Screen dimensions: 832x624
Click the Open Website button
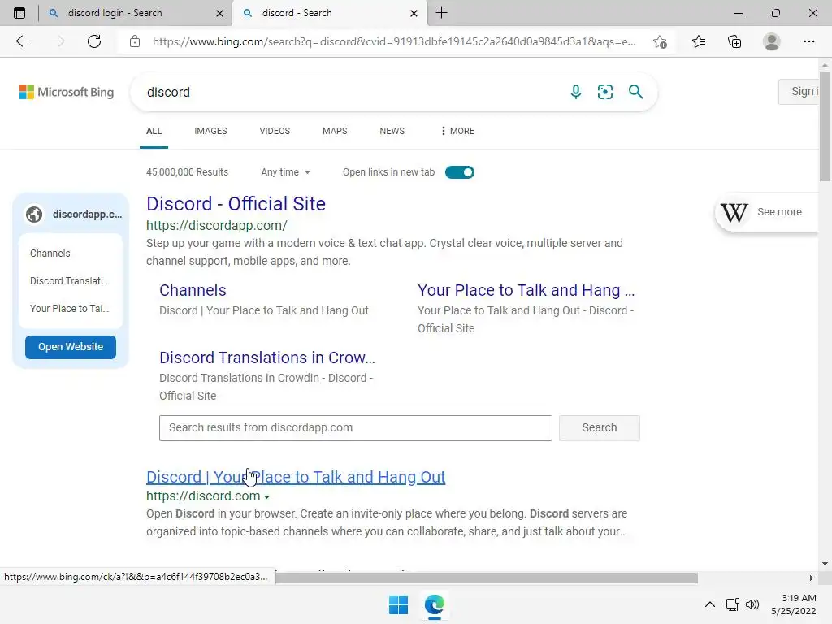[x=71, y=347]
